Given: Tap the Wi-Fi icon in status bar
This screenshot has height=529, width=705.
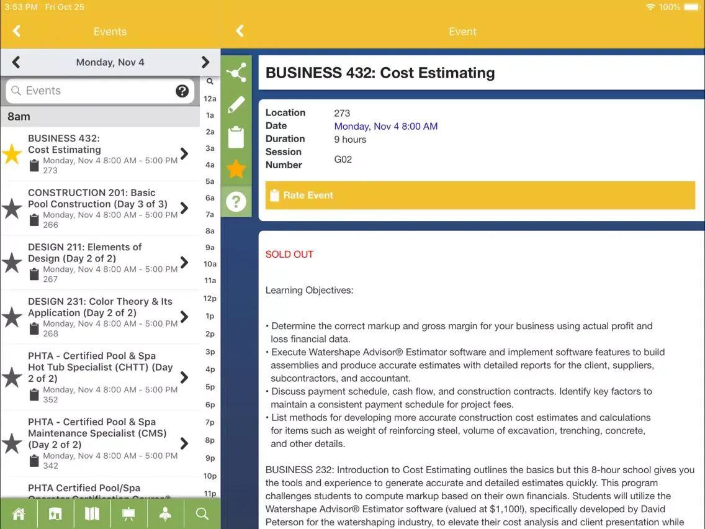Looking at the screenshot, I should pyautogui.click(x=650, y=7).
